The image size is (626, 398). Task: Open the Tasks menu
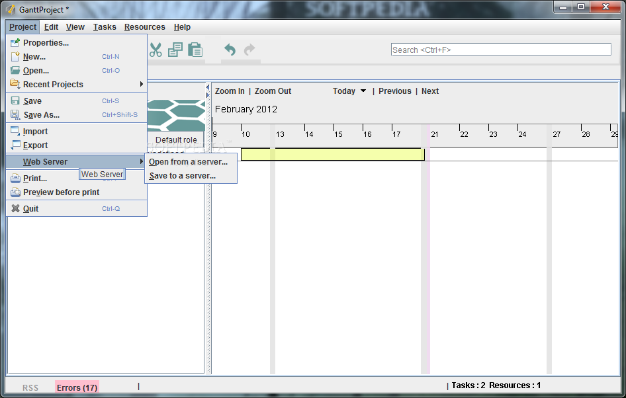click(x=105, y=27)
